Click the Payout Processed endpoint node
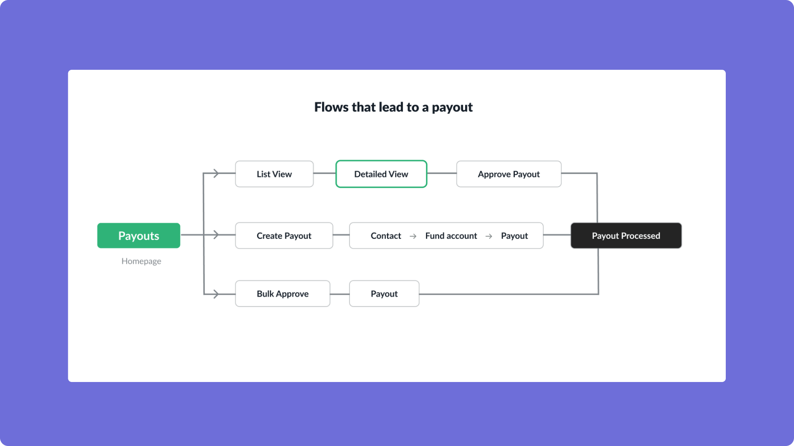 pos(626,235)
